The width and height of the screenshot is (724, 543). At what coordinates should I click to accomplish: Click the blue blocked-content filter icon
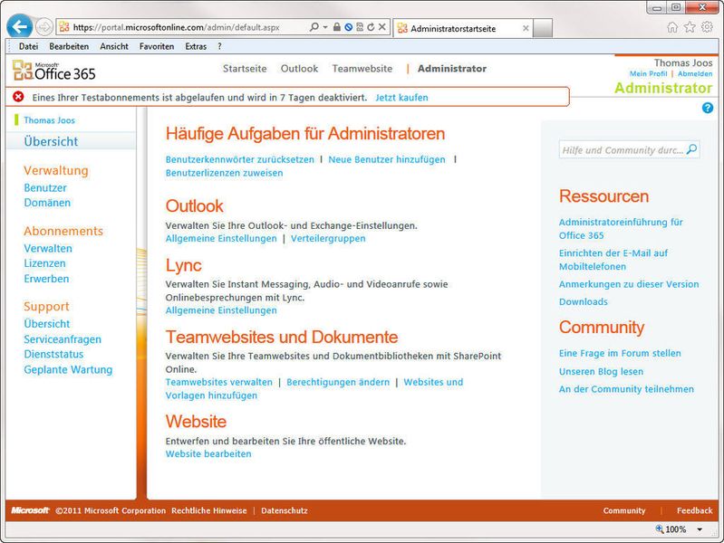tap(349, 27)
